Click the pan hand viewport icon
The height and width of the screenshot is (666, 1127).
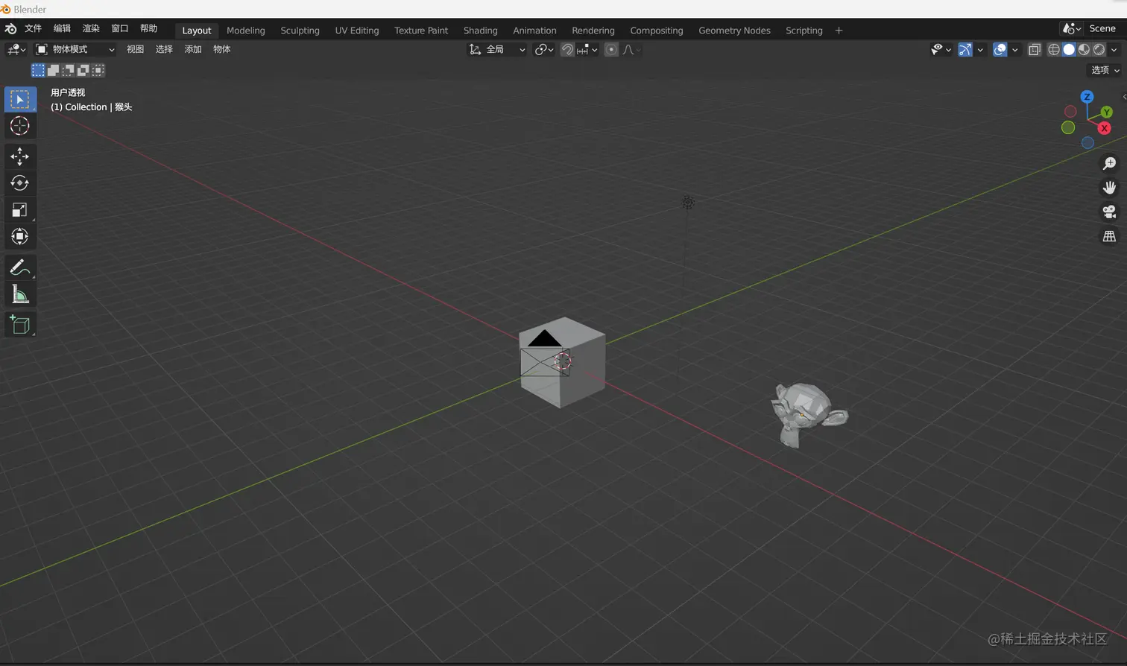click(1109, 187)
